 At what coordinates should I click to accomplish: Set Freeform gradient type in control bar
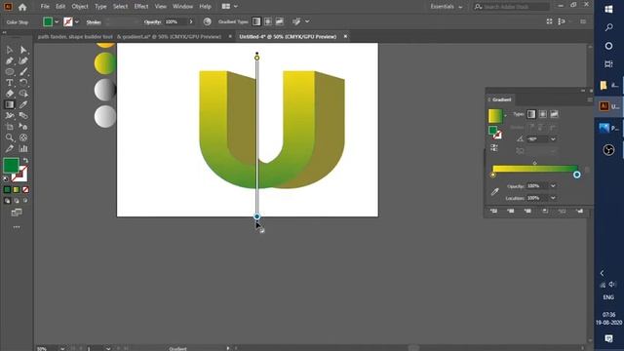click(280, 21)
